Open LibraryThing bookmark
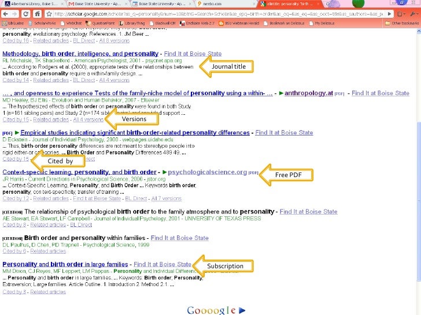This screenshot has width=421, height=315. click(x=132, y=23)
